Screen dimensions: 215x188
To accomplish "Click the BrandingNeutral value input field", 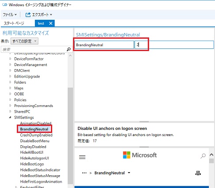I will point(174,45).
